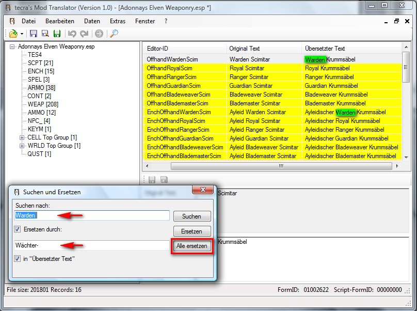Click the green save disk icon
The height and width of the screenshot is (311, 417).
click(x=57, y=34)
